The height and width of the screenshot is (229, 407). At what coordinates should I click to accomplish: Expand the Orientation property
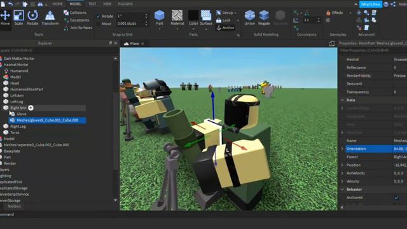342,149
